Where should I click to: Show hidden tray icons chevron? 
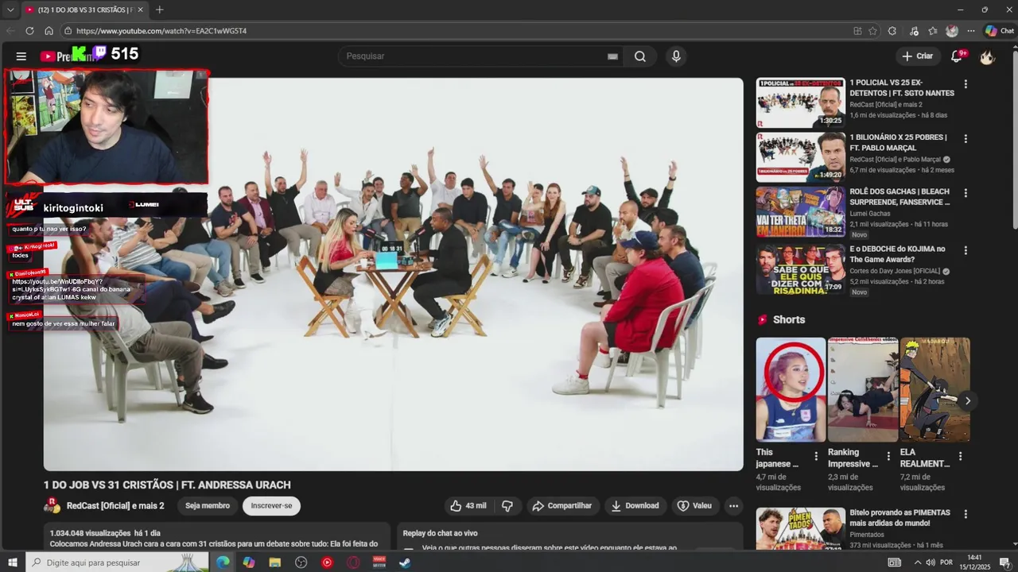tap(917, 562)
